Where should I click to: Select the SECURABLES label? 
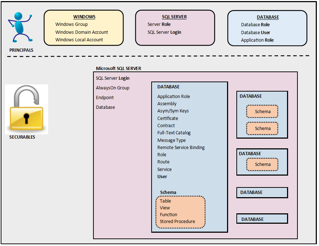pos(22,137)
